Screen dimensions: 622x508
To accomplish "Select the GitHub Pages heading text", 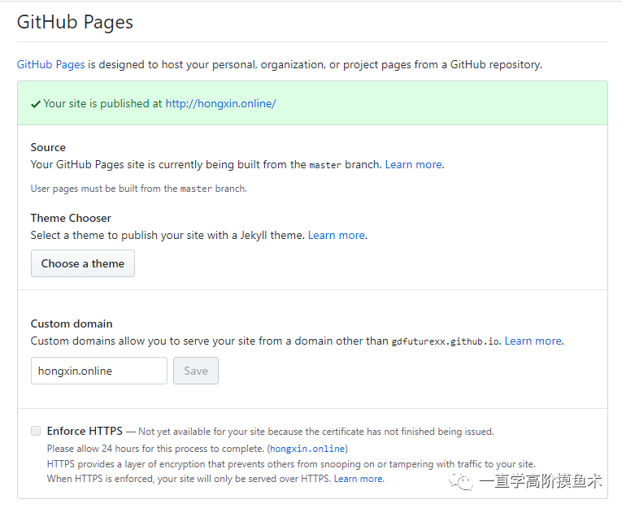I will (x=75, y=22).
